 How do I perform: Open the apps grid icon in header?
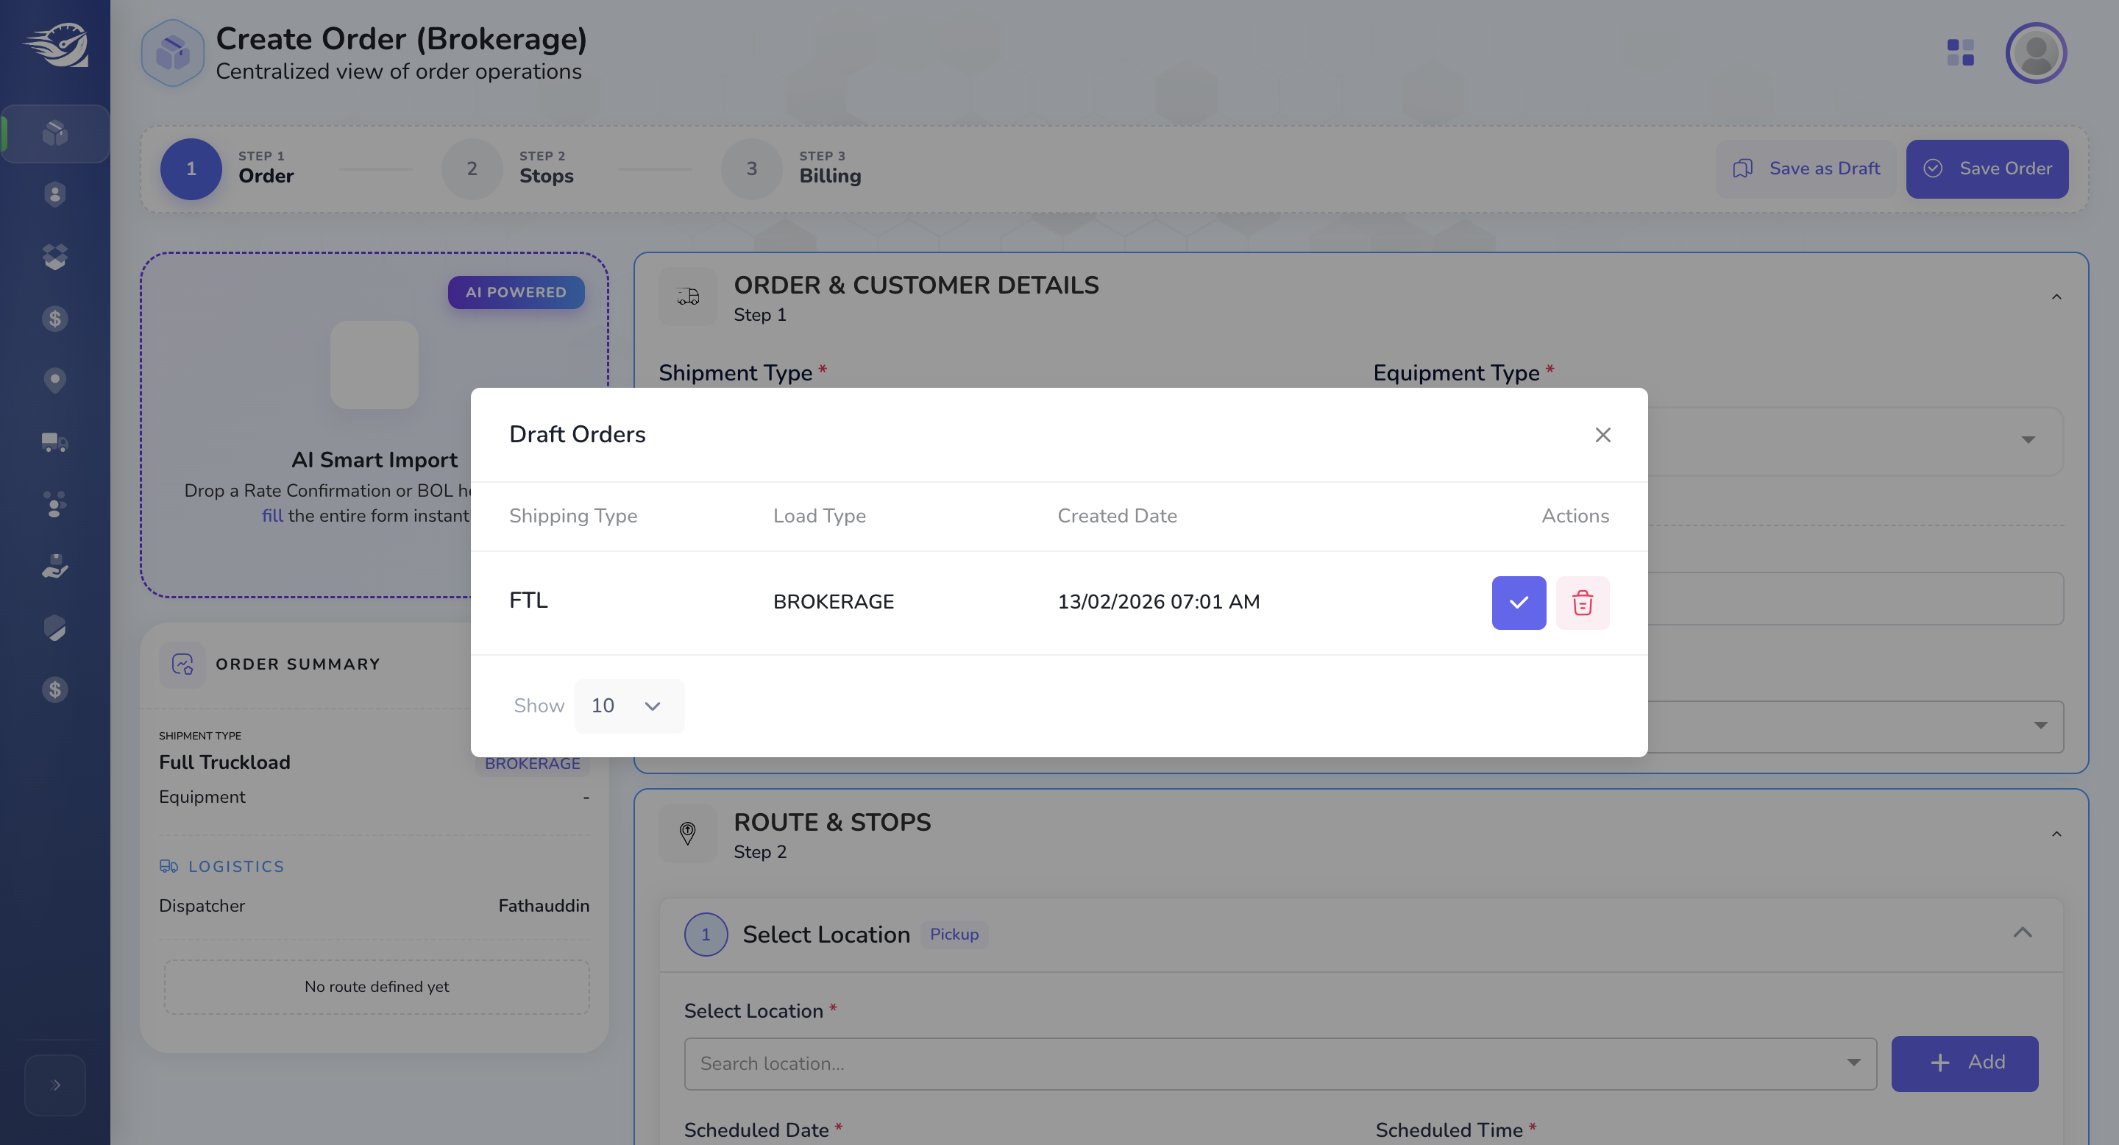click(x=1960, y=53)
